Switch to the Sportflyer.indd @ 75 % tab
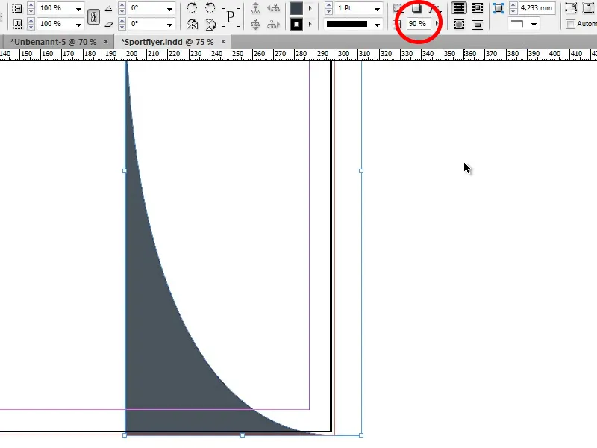597x448 pixels. 167,42
